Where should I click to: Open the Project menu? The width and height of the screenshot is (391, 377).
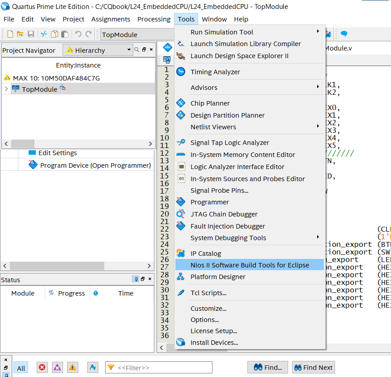point(73,19)
